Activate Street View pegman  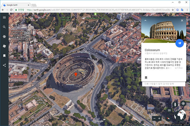point(175,104)
